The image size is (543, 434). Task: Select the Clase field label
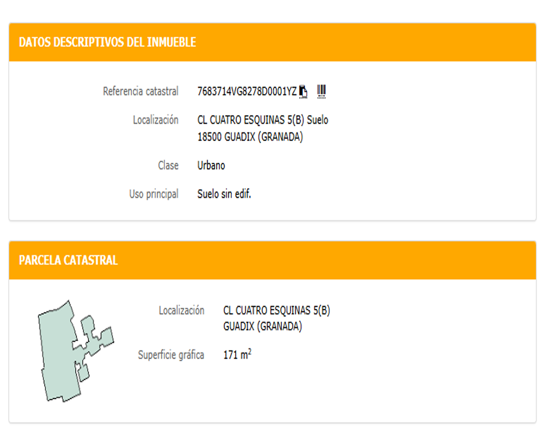[168, 165]
